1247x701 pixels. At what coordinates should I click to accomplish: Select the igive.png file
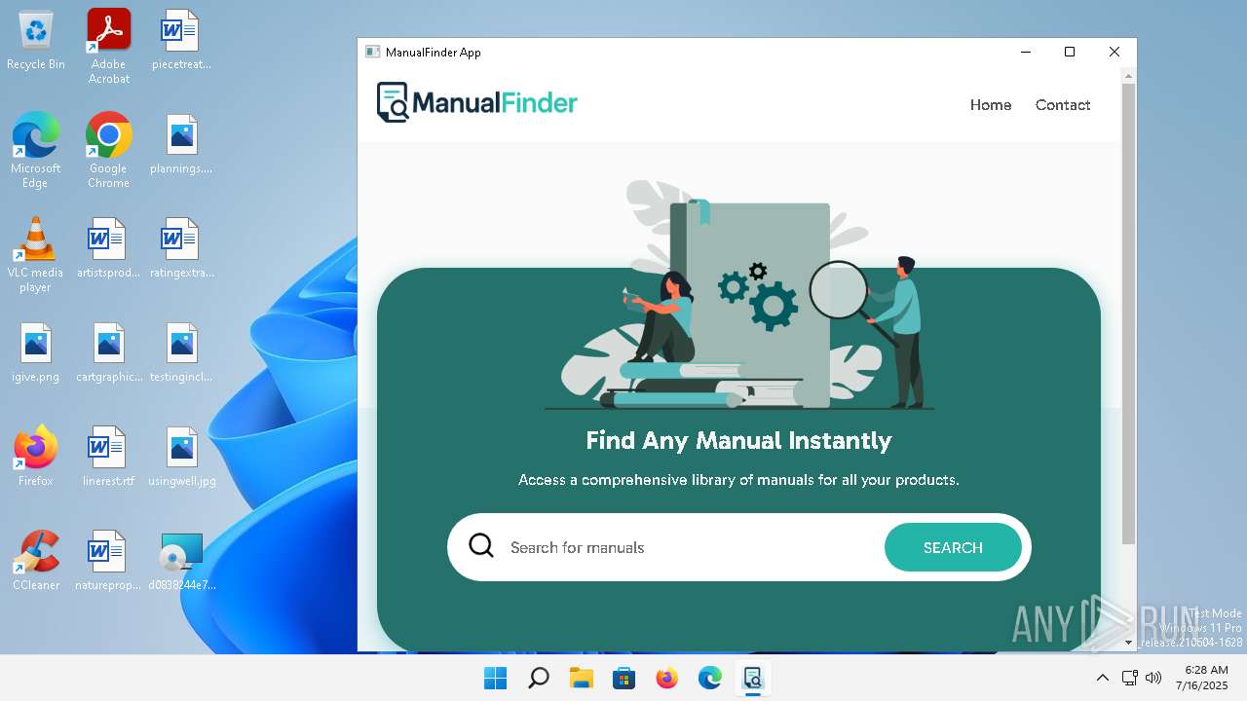[x=36, y=353]
